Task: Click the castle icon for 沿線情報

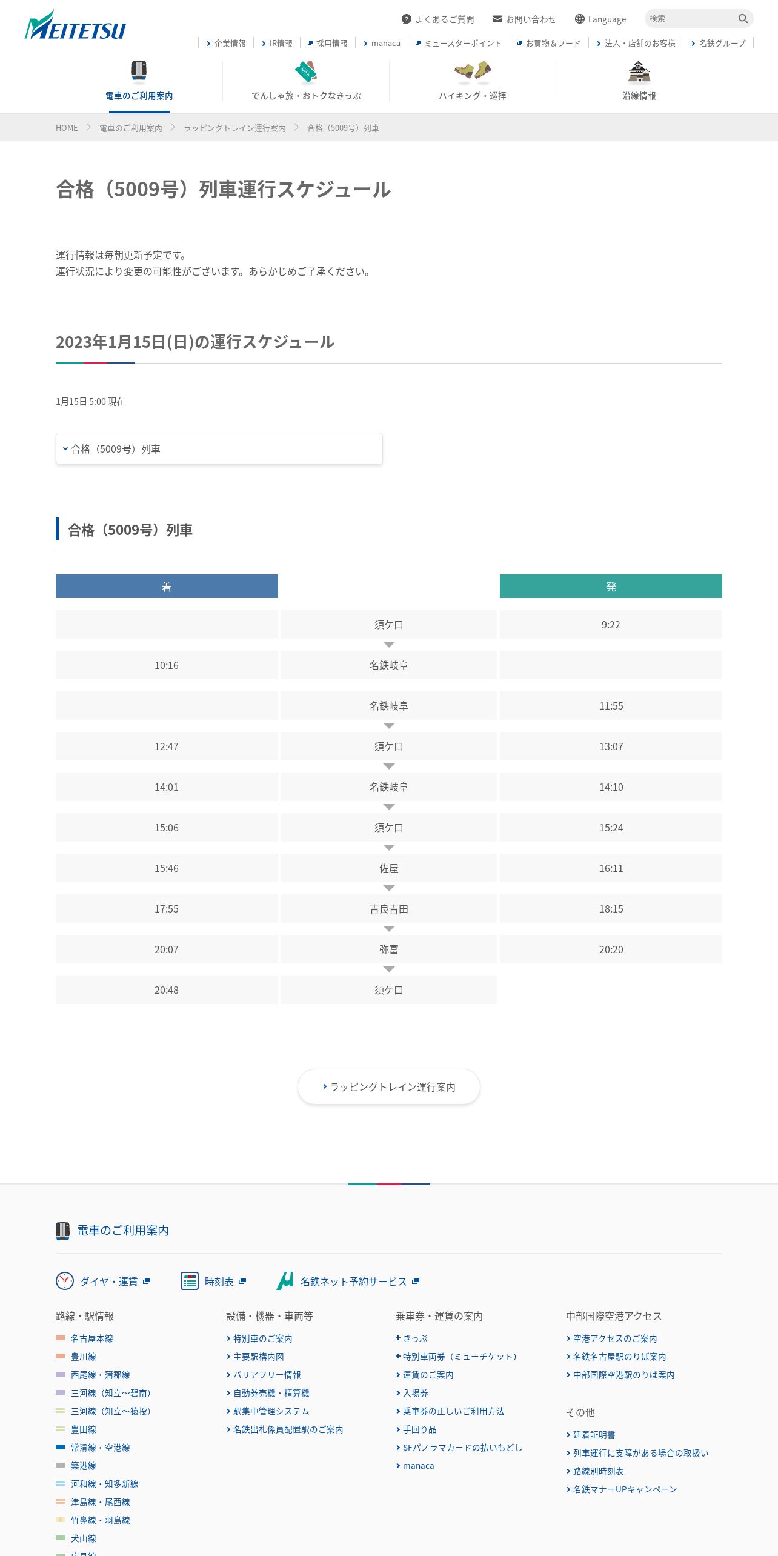Action: click(639, 71)
